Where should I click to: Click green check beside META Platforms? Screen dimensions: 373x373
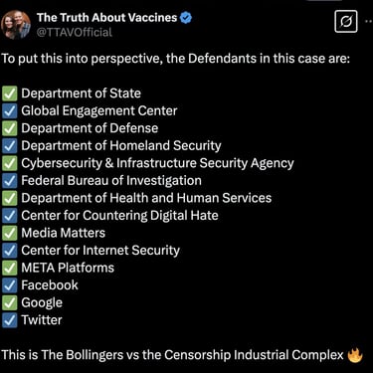pos(10,268)
